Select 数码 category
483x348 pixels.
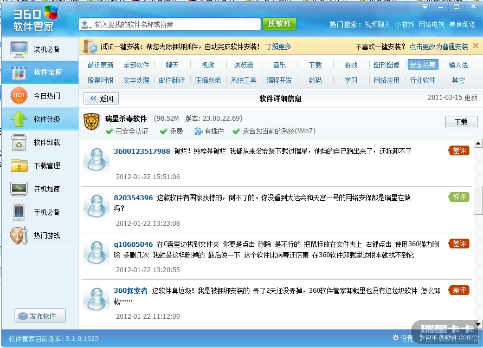(x=315, y=80)
